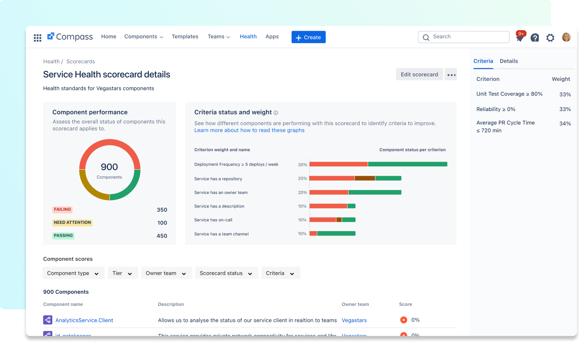
Task: Click the 34% weight value
Action: 565,124
